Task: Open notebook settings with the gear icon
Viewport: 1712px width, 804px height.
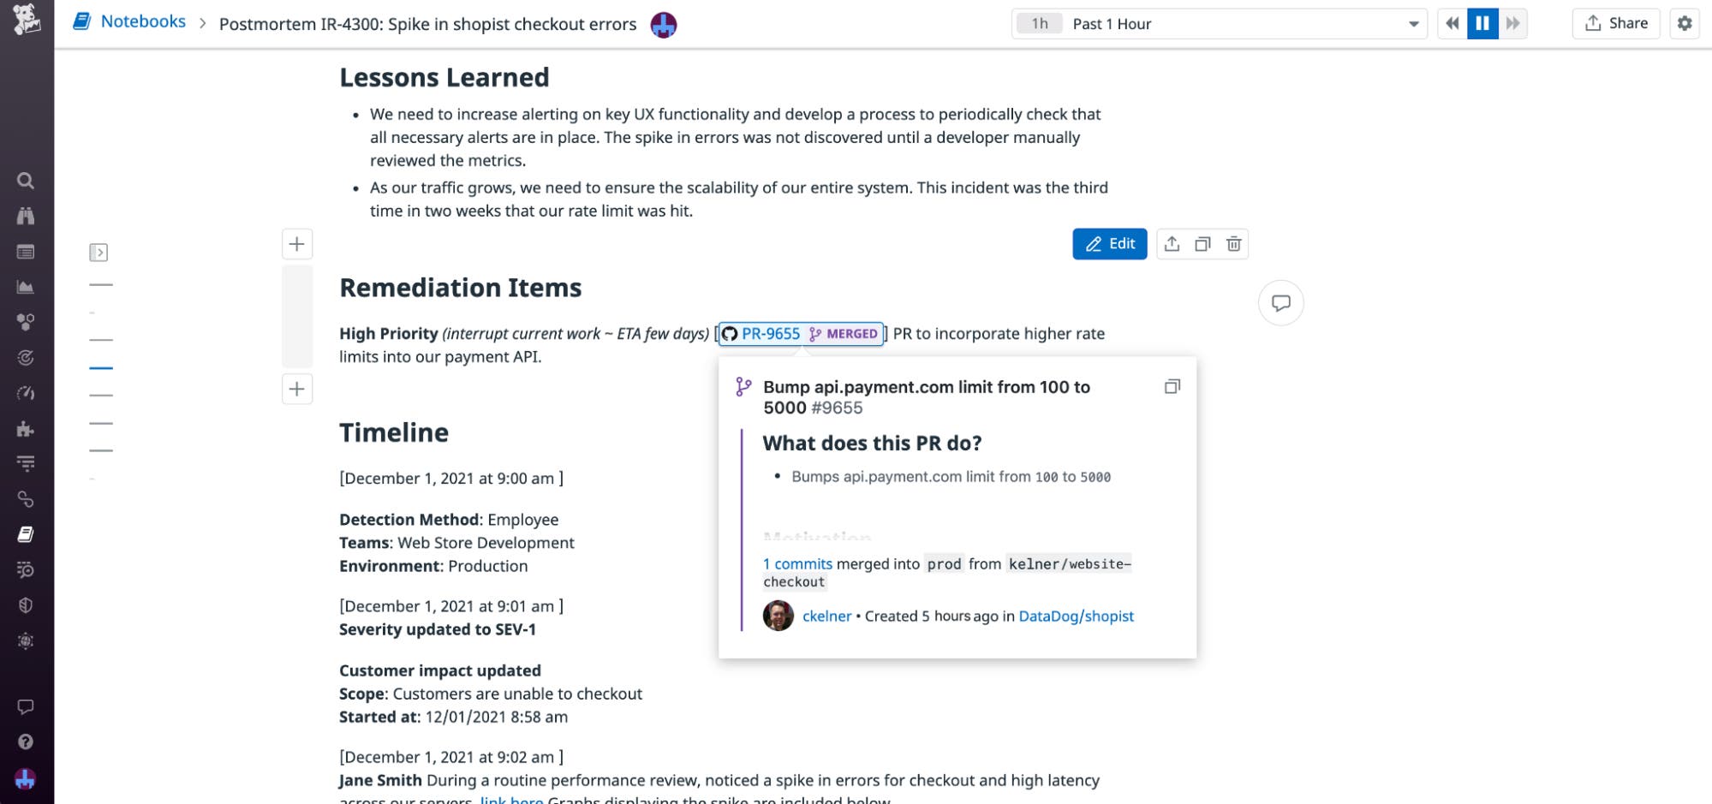Action: [1684, 24]
